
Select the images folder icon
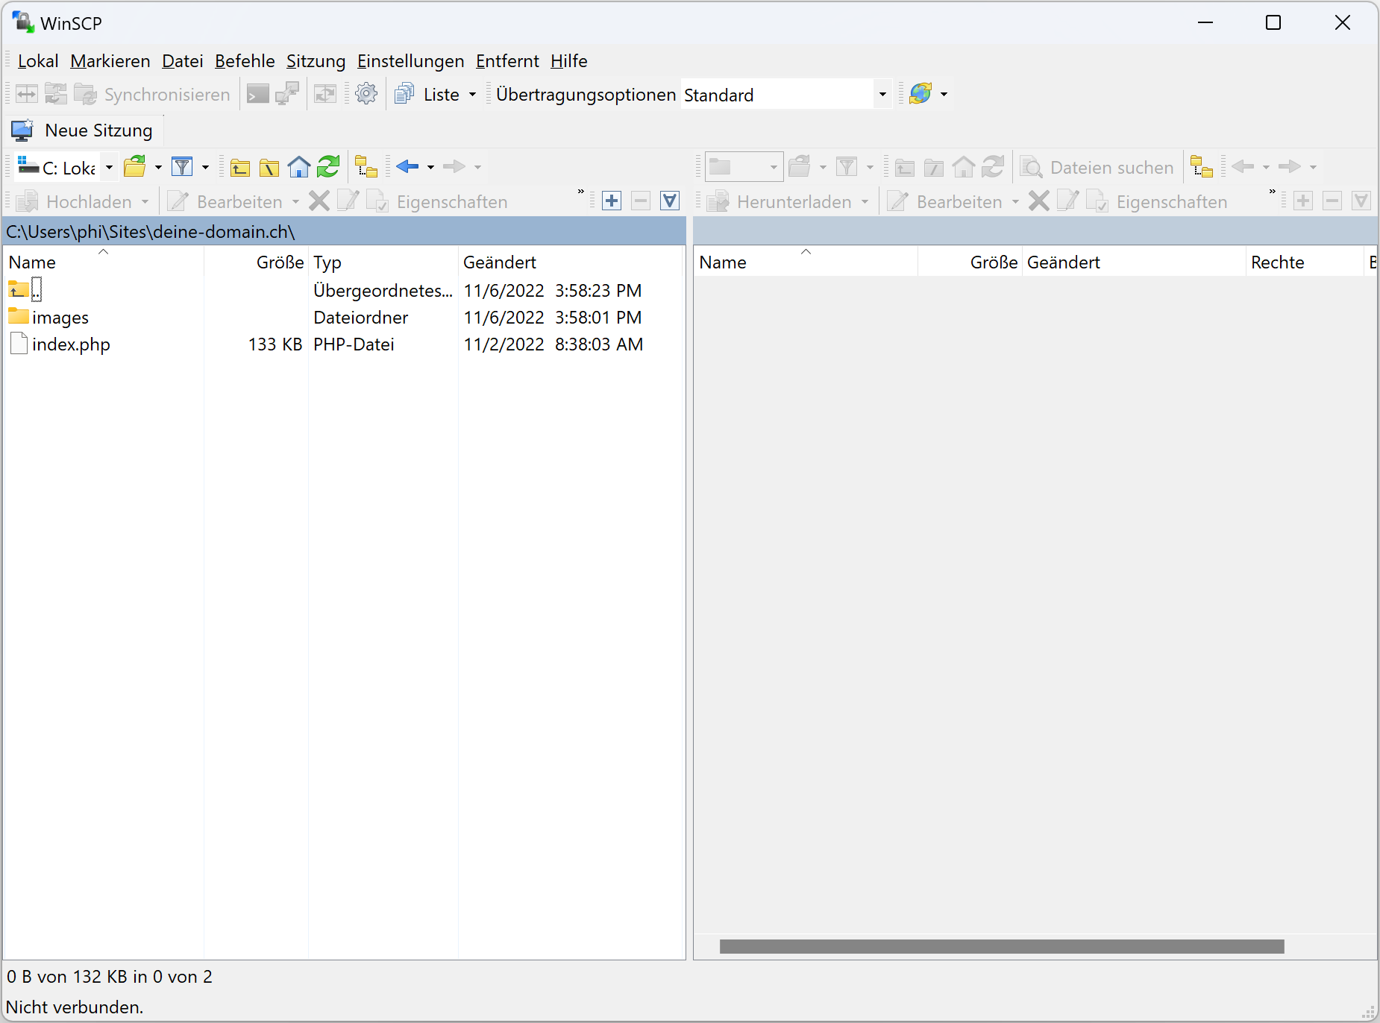tap(19, 316)
